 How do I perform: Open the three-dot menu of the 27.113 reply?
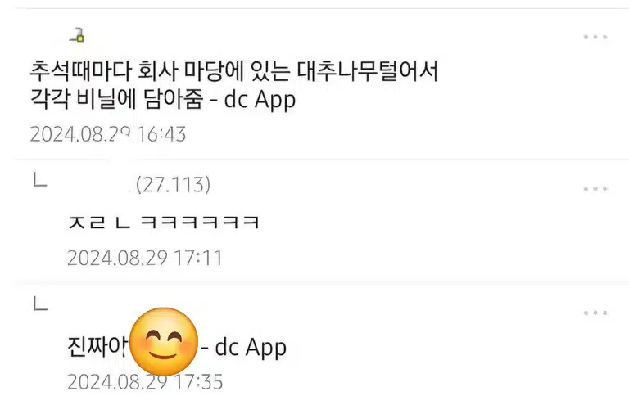point(595,189)
